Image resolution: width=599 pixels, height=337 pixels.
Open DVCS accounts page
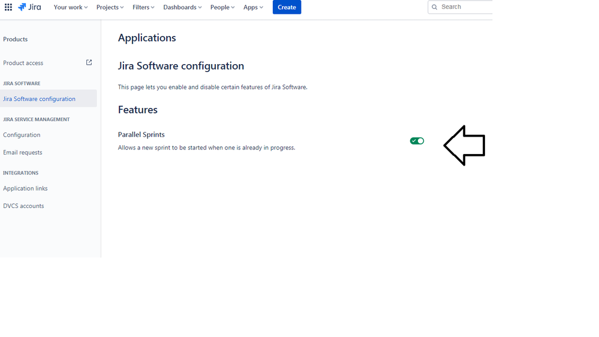23,206
